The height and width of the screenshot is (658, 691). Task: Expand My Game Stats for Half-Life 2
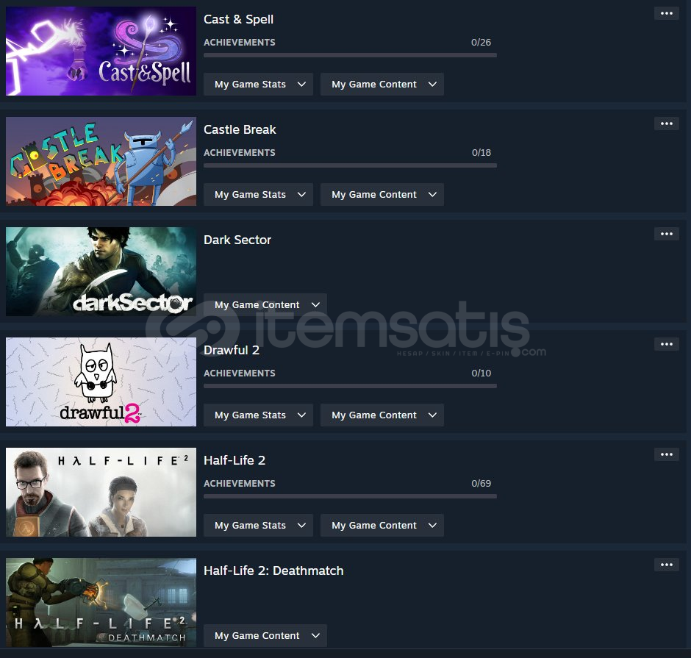(258, 525)
